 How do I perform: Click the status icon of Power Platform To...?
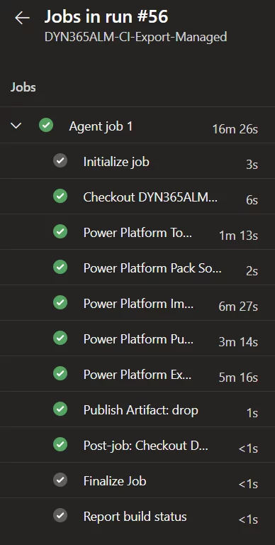(x=60, y=232)
